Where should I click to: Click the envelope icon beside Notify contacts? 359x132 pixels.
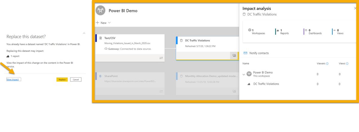(245, 53)
